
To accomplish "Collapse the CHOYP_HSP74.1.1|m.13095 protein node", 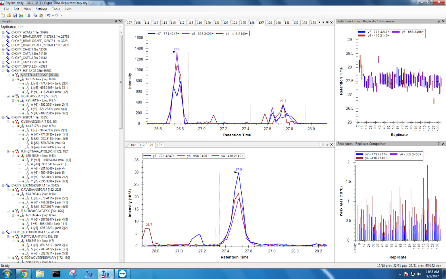I will click(3, 117).
